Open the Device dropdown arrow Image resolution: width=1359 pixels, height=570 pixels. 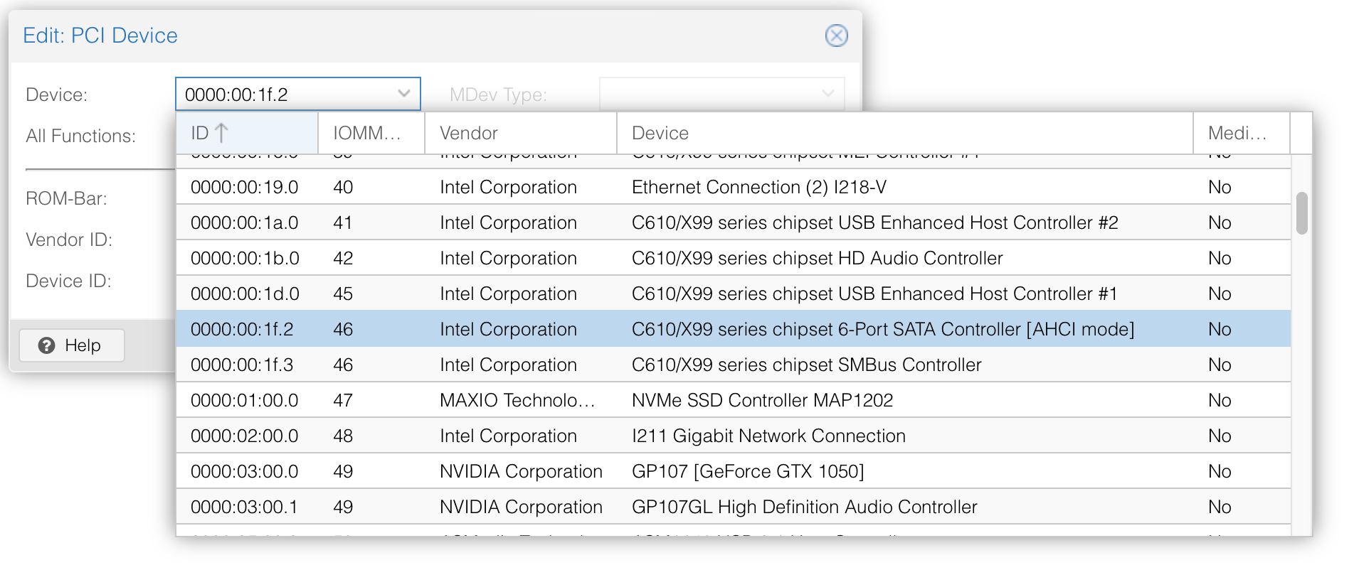pyautogui.click(x=403, y=94)
